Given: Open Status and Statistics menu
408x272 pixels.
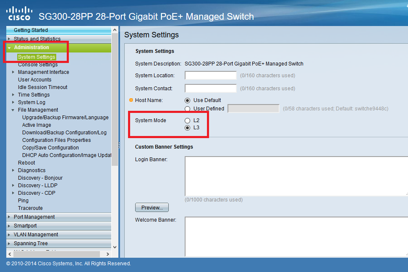Looking at the screenshot, I should [59, 39].
